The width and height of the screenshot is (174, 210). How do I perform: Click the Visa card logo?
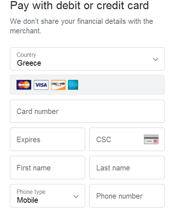click(x=41, y=85)
